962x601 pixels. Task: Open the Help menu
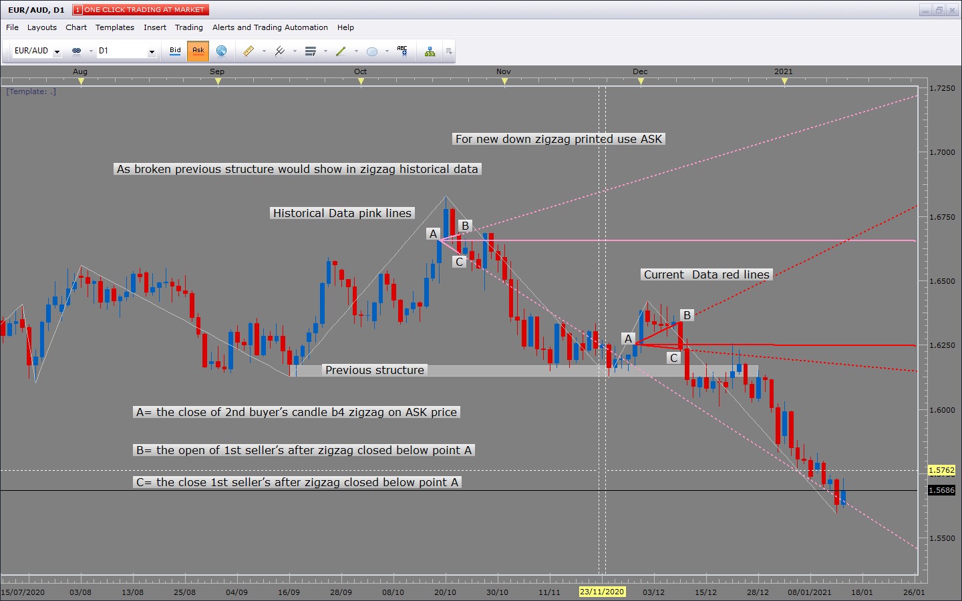pyautogui.click(x=345, y=27)
